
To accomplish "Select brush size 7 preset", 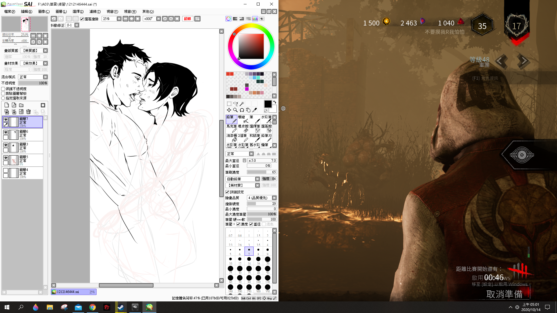I will [249, 251].
